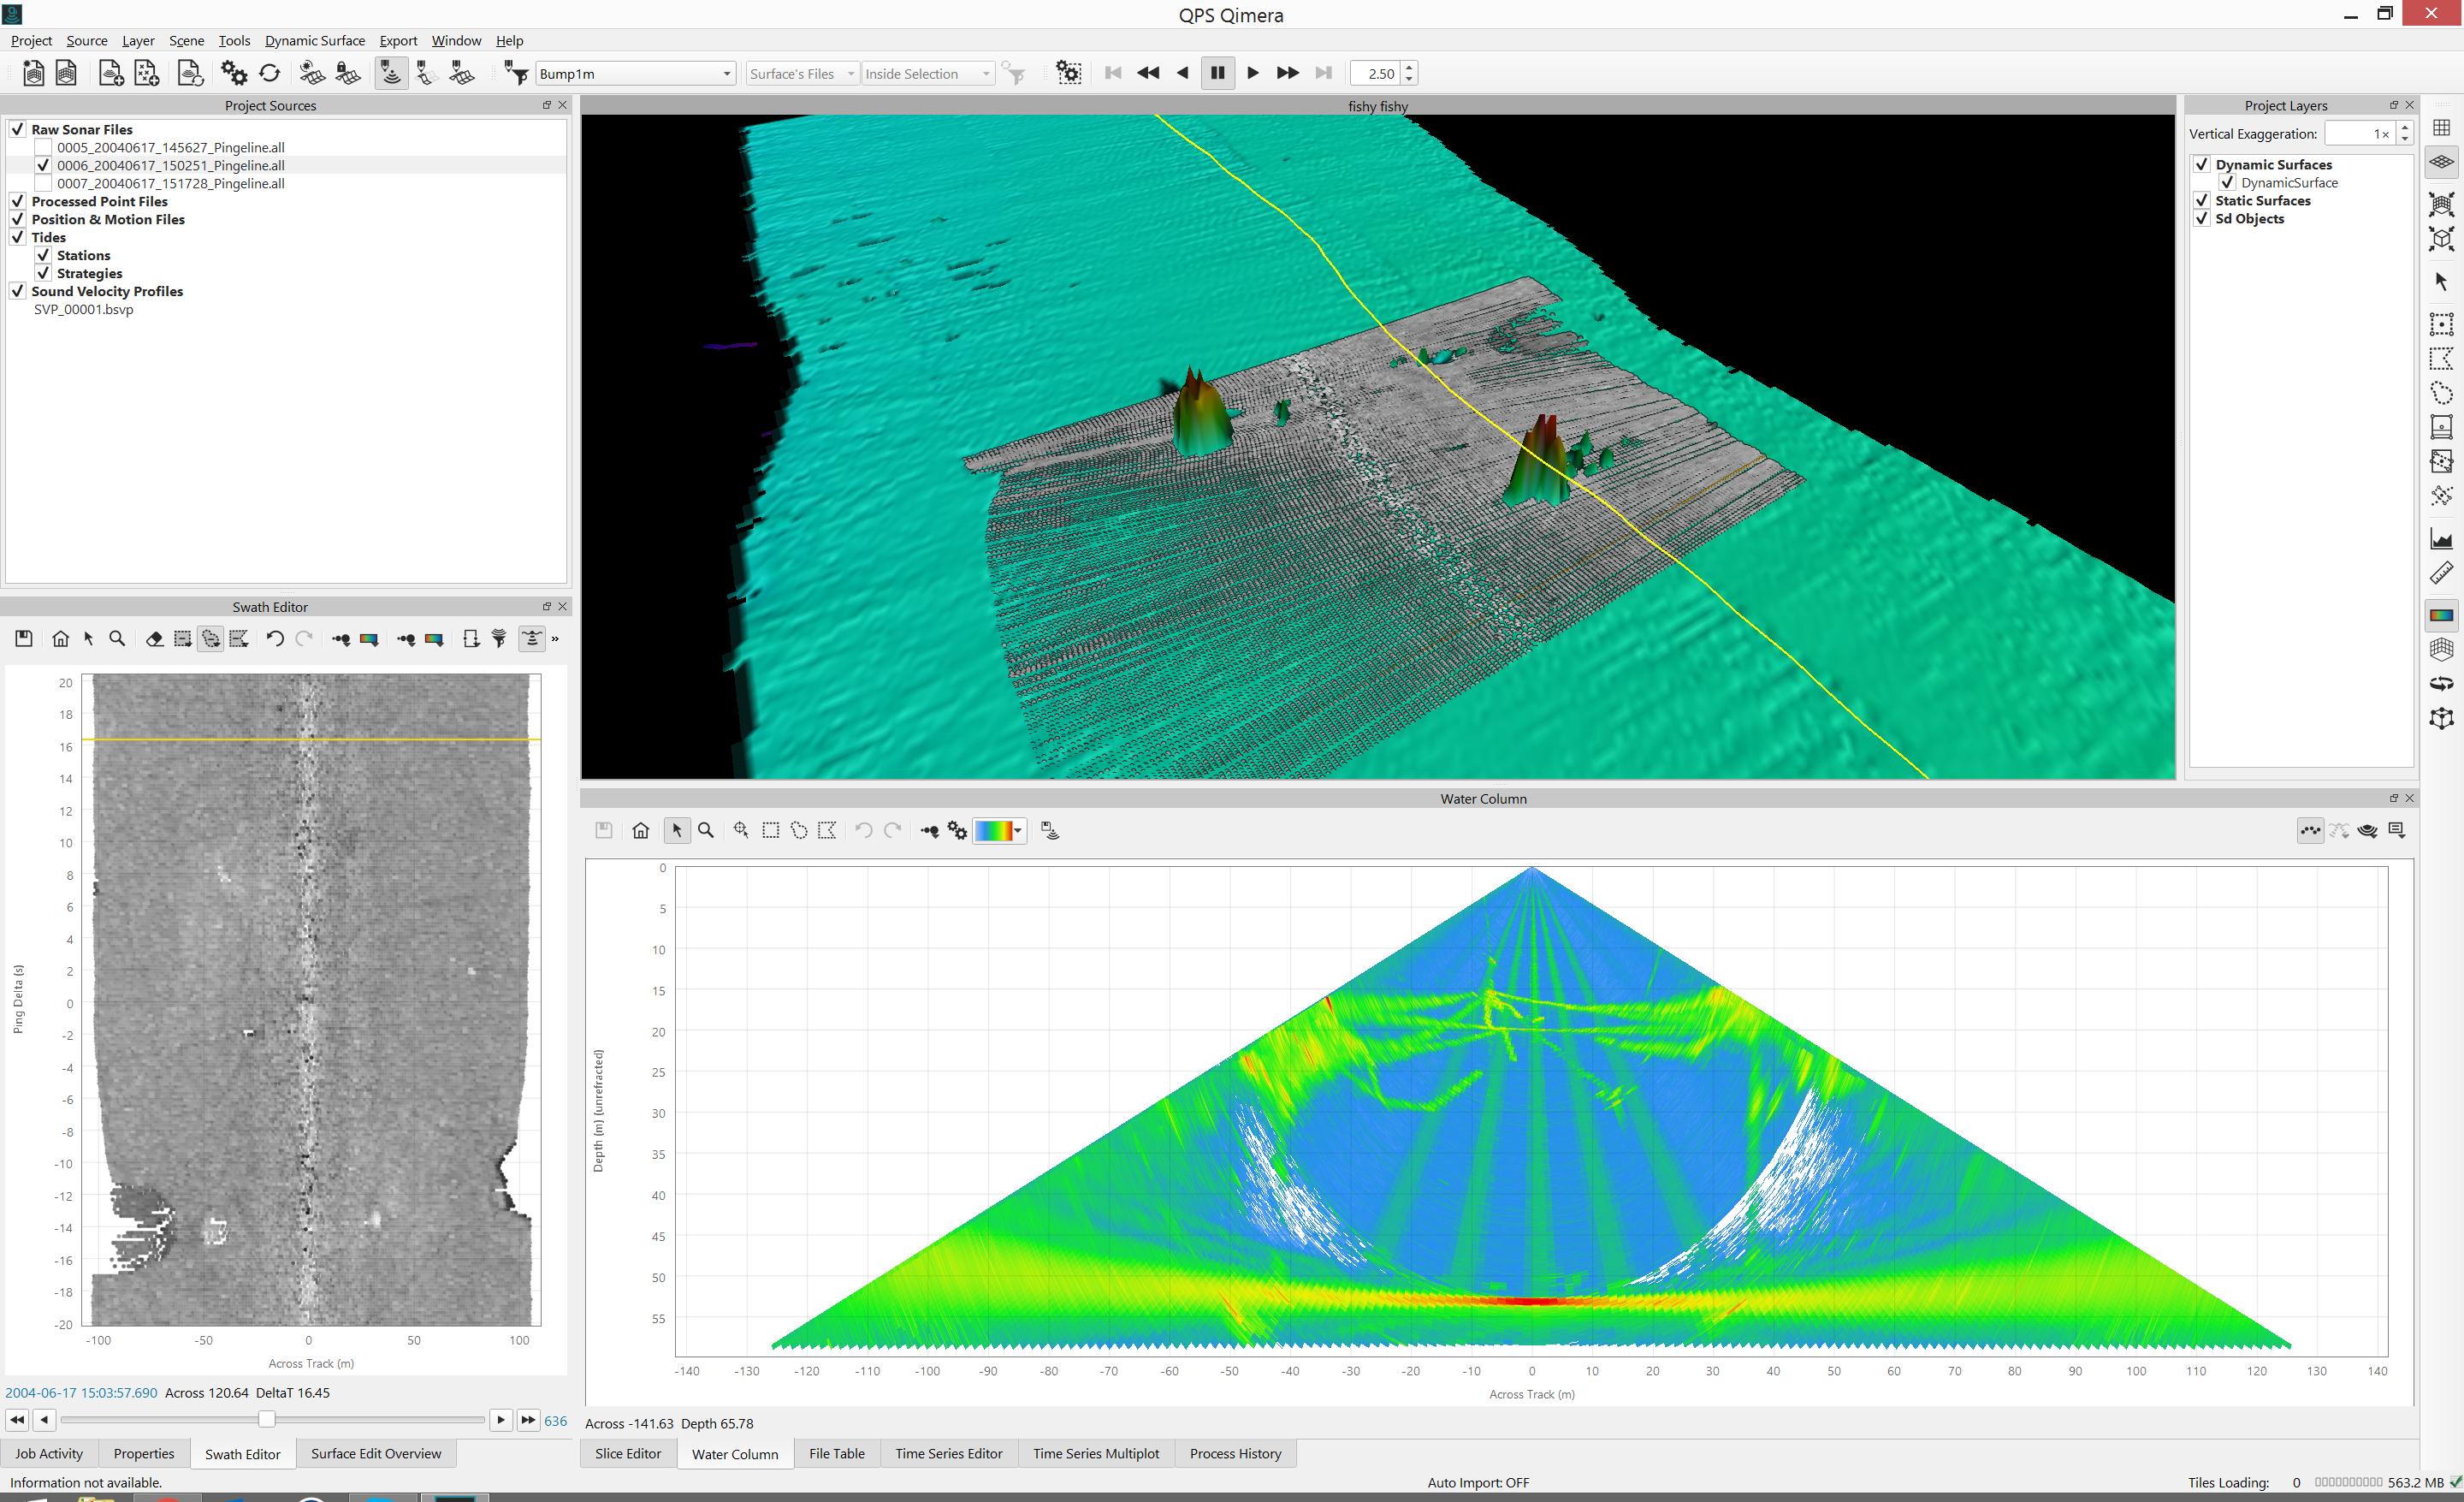Select the ruler measure tool in right sidebar
Image resolution: width=2464 pixels, height=1502 pixels.
click(2441, 574)
